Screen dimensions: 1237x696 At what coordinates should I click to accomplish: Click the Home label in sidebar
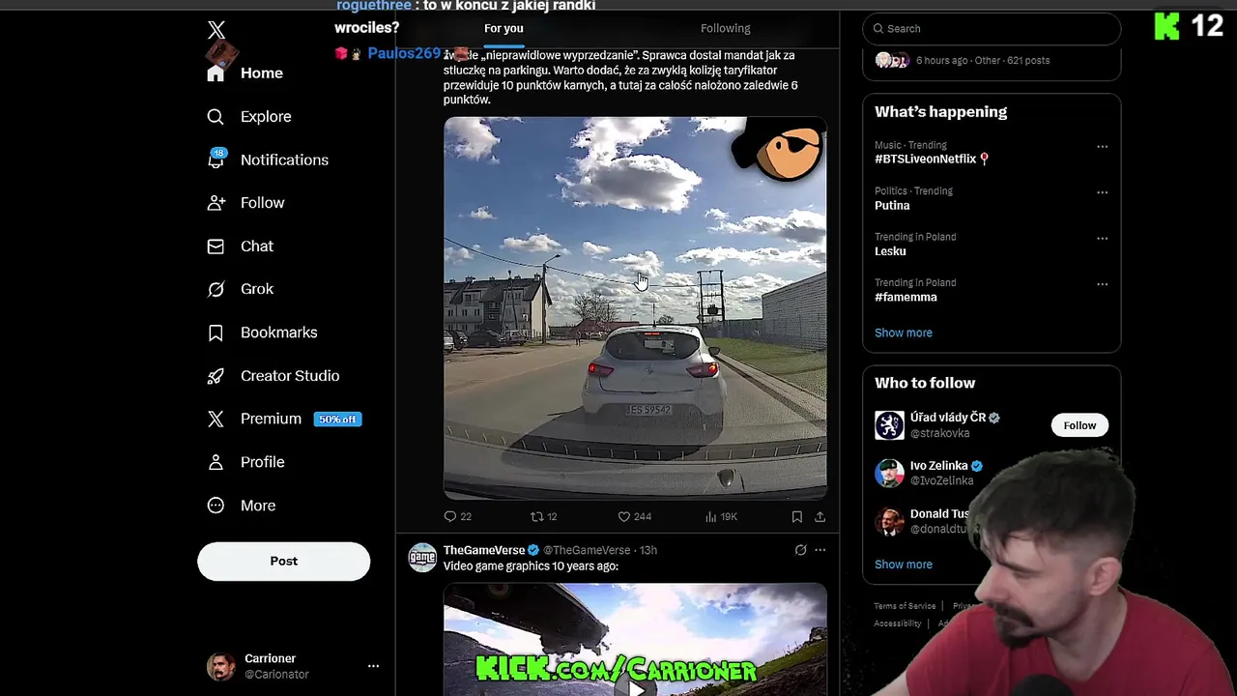coord(262,73)
